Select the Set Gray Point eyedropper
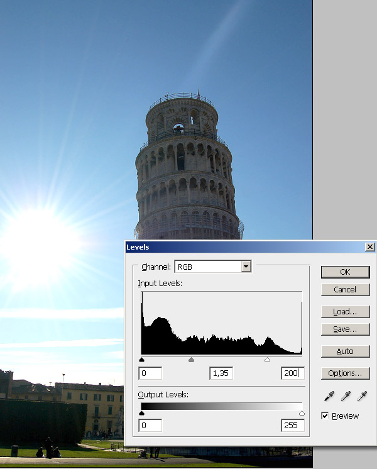The height and width of the screenshot is (469, 377). [x=346, y=396]
